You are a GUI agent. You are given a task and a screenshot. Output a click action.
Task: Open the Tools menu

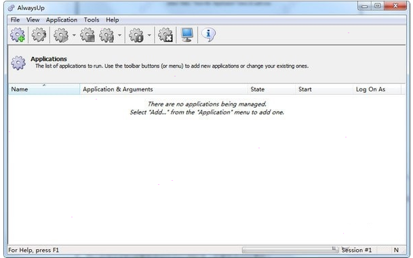92,20
